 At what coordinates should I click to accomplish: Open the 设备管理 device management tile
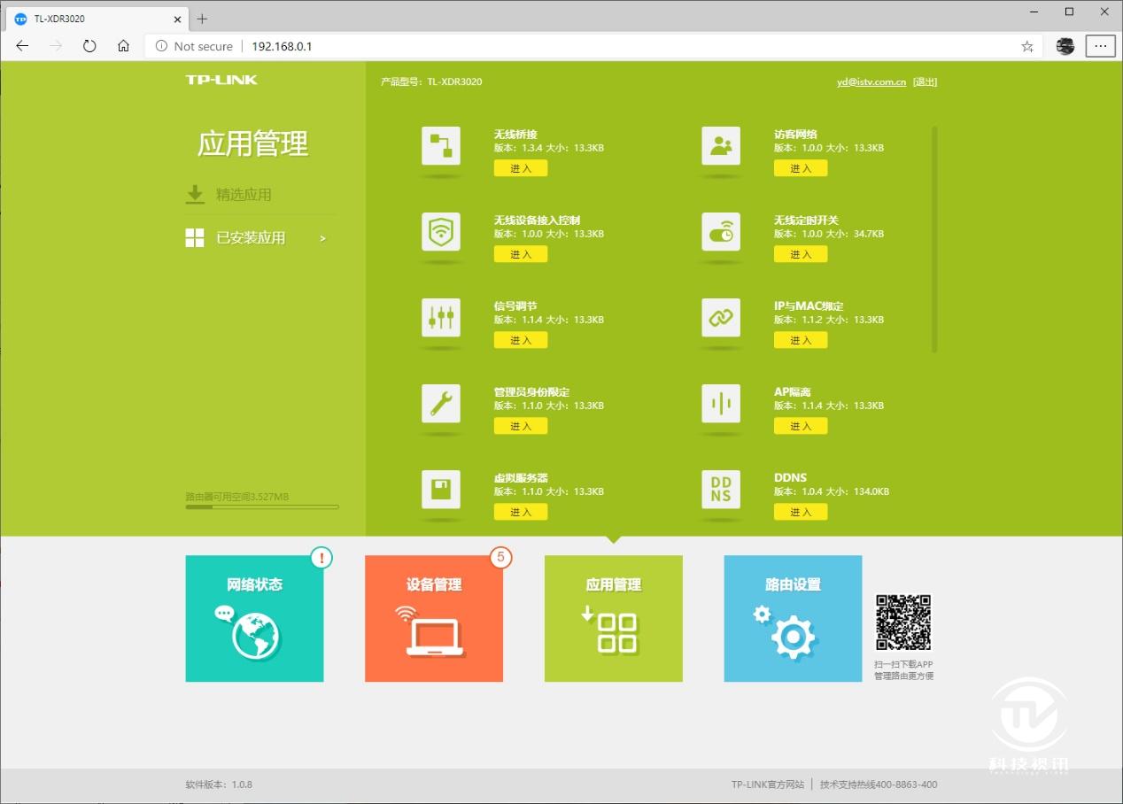[x=433, y=618]
